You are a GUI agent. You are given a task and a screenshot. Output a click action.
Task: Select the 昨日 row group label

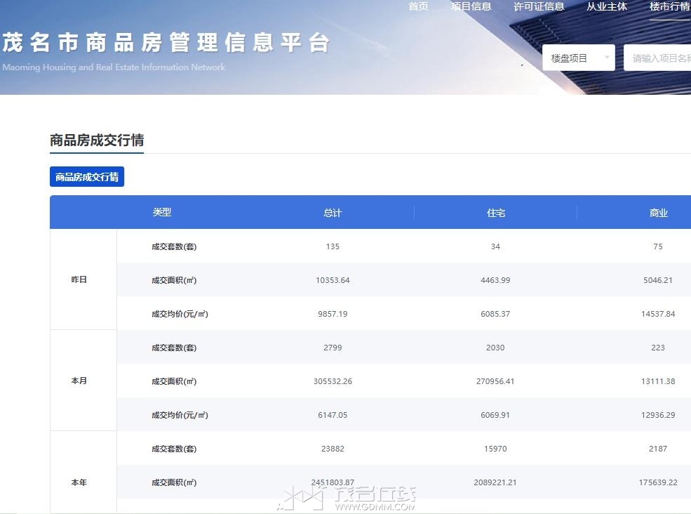coord(79,279)
